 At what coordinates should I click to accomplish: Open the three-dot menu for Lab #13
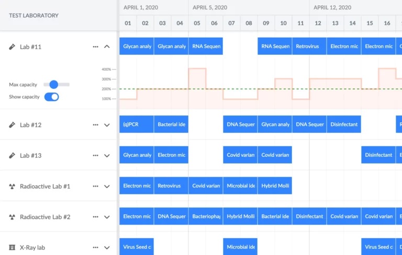[95, 155]
